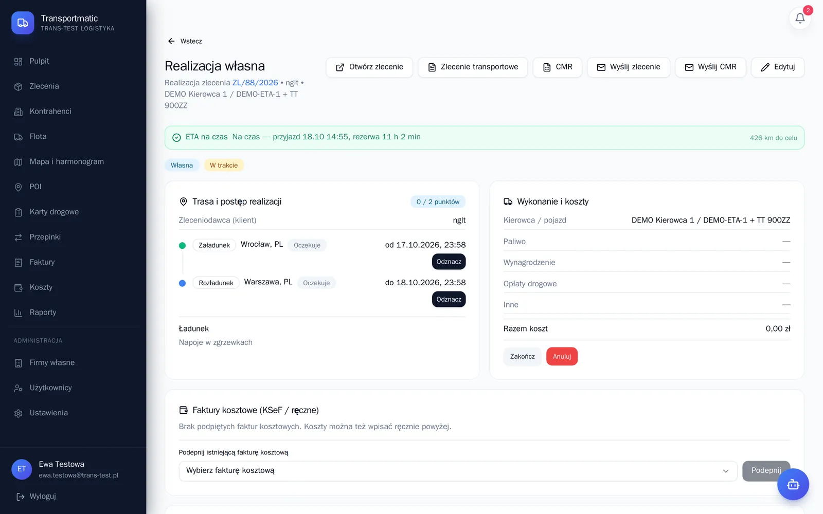Viewport: 823px width, 514px height.
Task: Open the notifications bell
Action: (x=800, y=19)
